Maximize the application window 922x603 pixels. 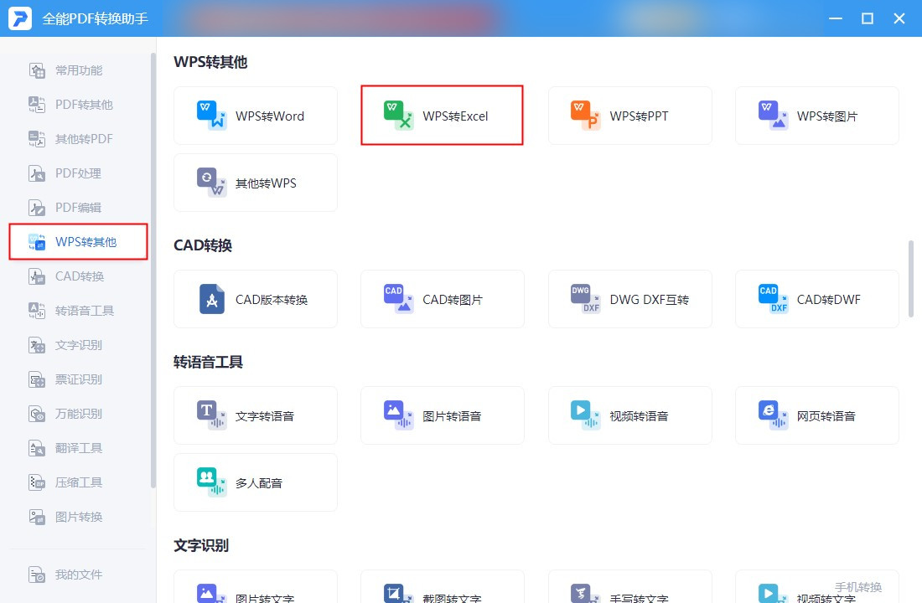868,18
